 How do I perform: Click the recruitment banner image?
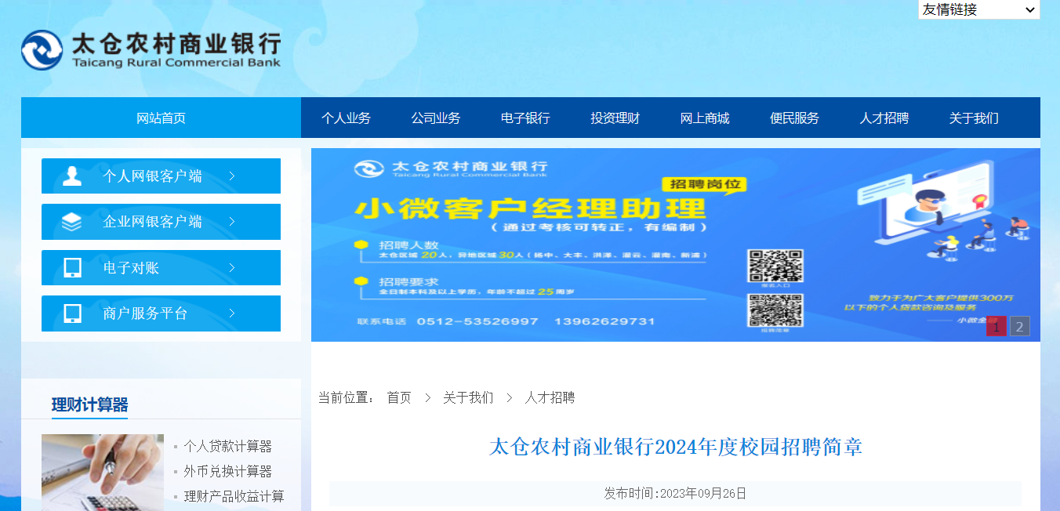[549, 245]
